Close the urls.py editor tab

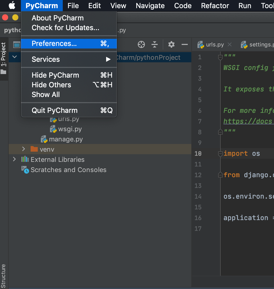[230, 45]
